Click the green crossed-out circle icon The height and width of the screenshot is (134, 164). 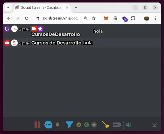point(86,124)
